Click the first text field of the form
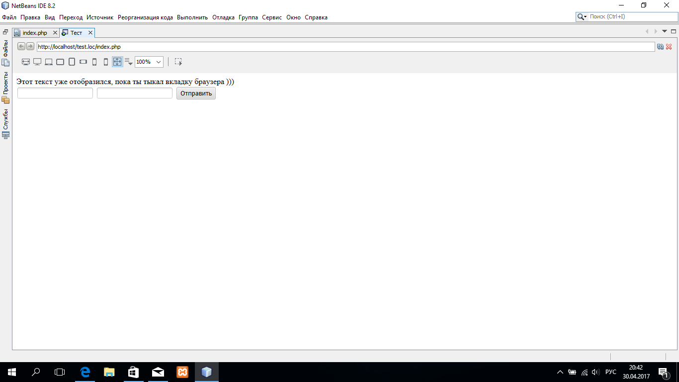Image resolution: width=679 pixels, height=382 pixels. pyautogui.click(x=55, y=93)
